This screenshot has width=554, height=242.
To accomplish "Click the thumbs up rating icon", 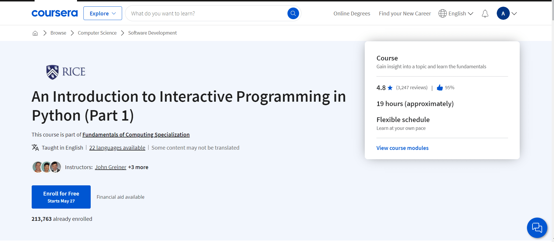I will tap(440, 88).
